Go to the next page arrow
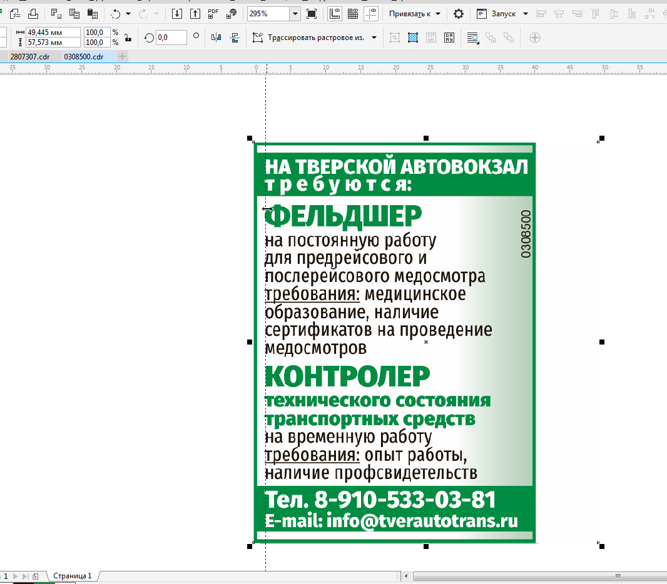This screenshot has width=667, height=584. [x=16, y=576]
